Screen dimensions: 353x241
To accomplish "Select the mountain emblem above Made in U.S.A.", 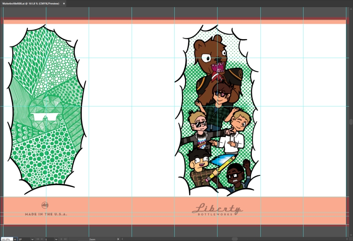I will (x=45, y=205).
